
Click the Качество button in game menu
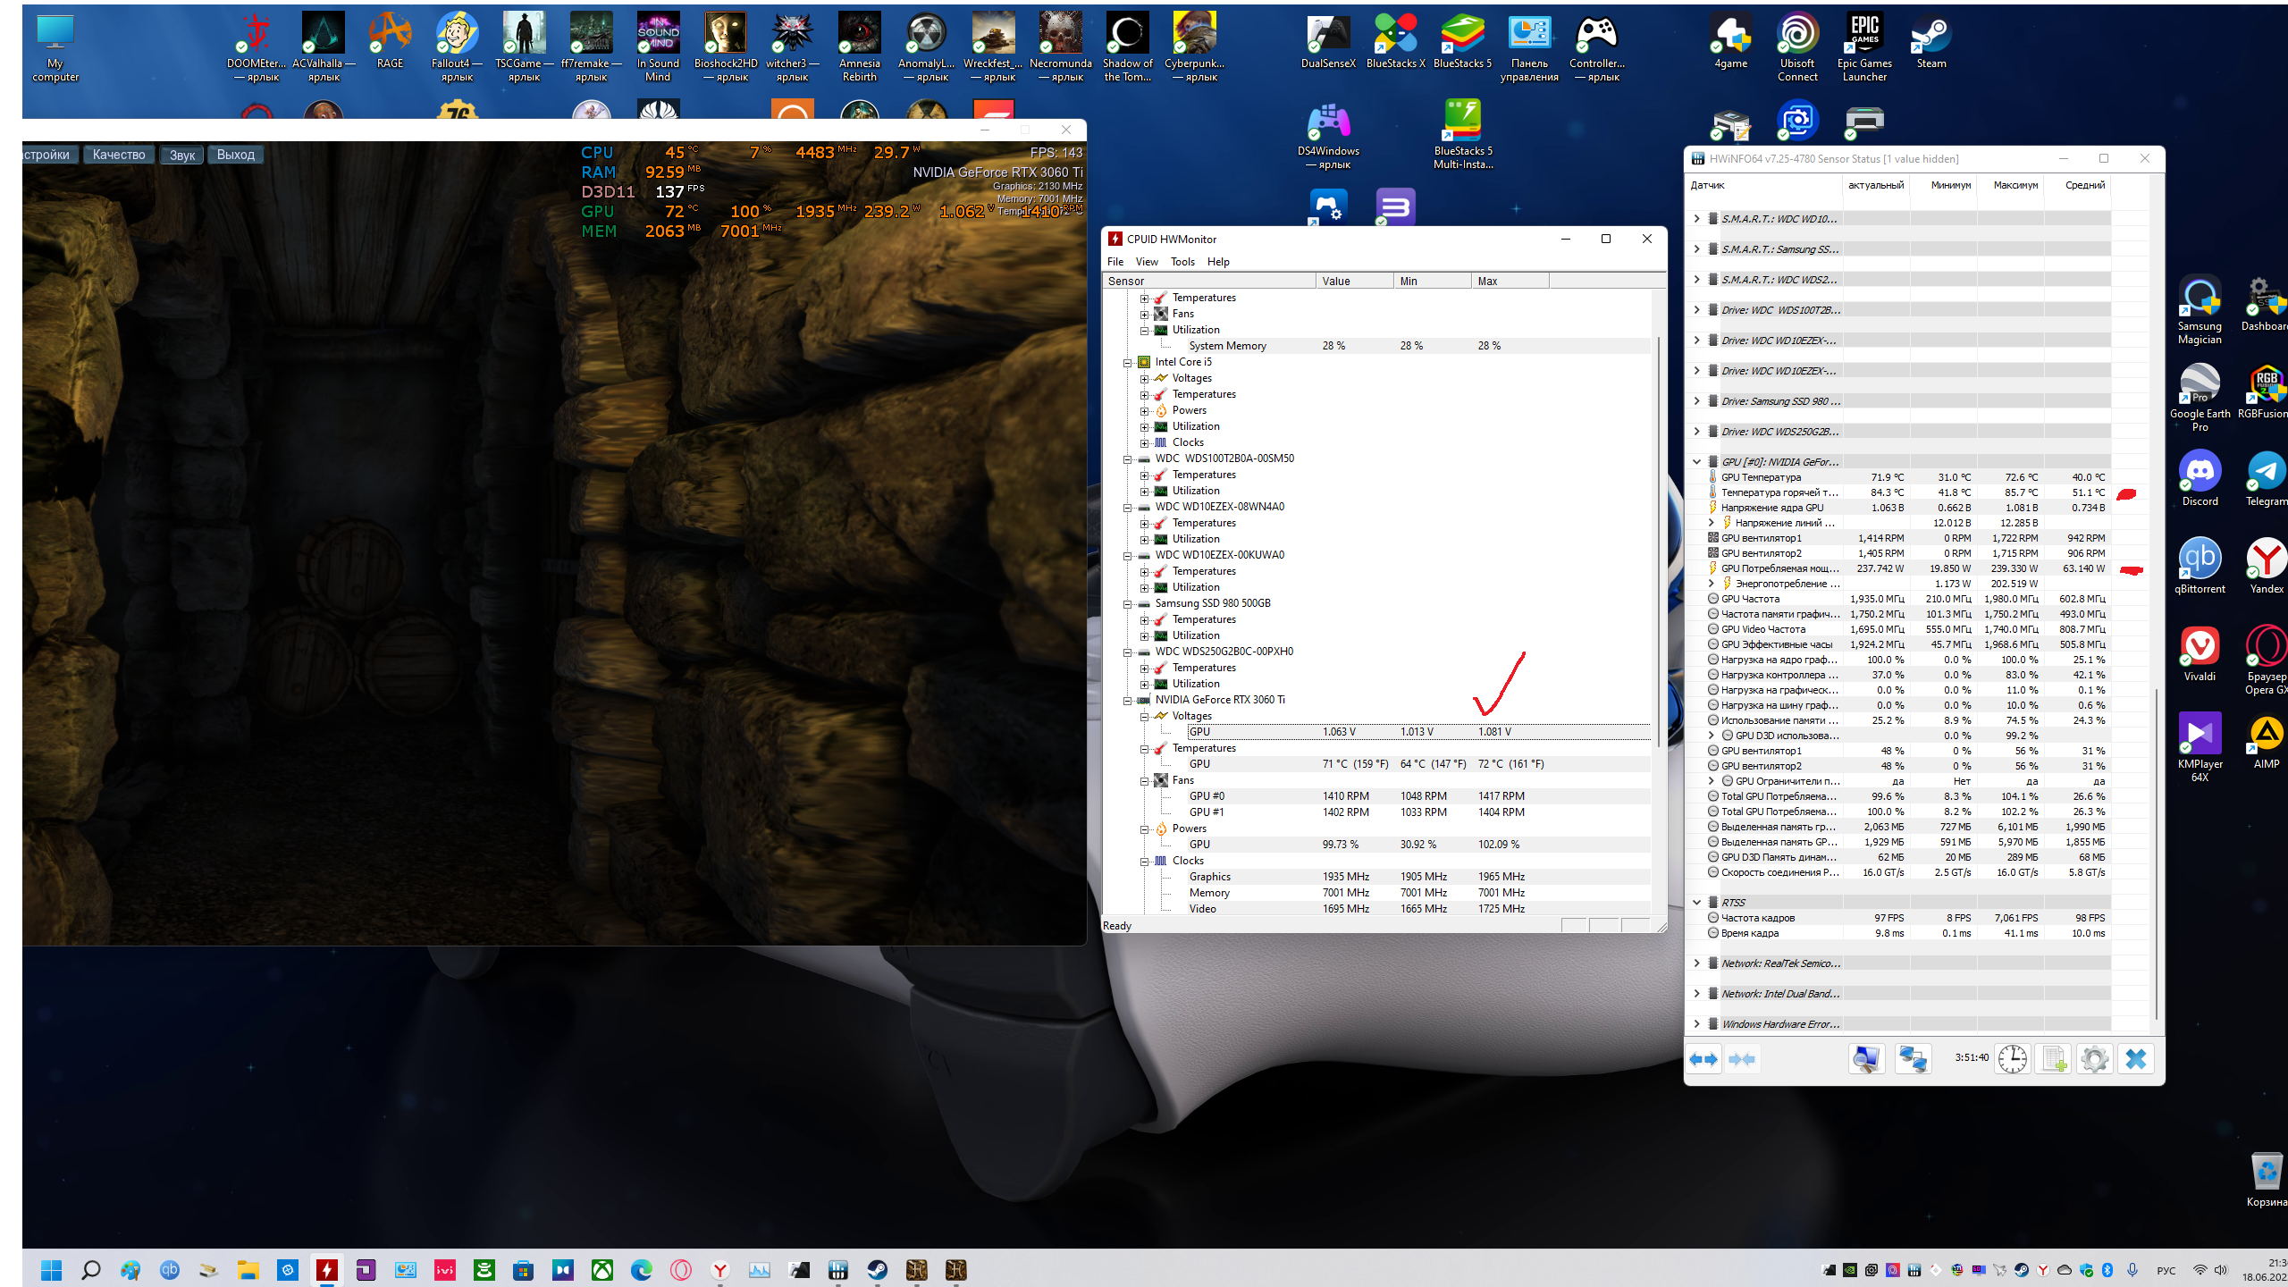coord(119,155)
